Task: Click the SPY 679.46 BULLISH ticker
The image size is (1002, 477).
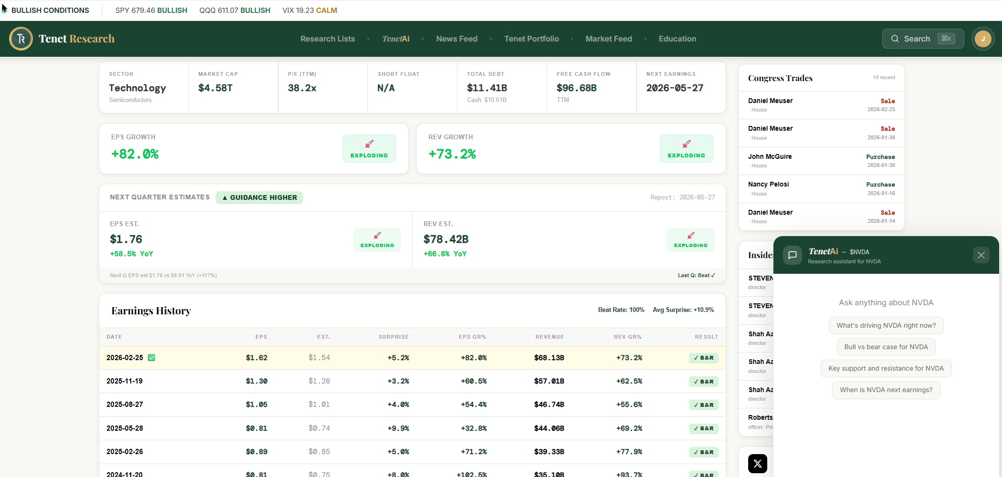Action: [151, 10]
